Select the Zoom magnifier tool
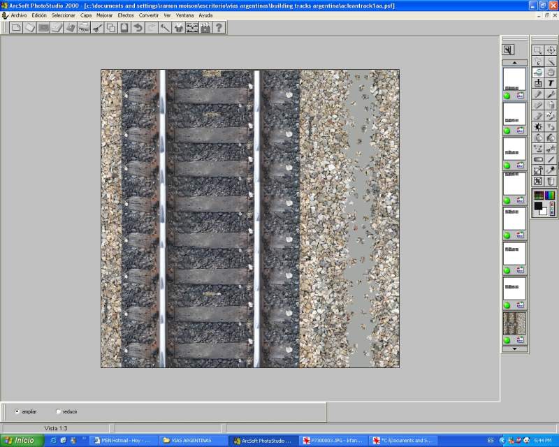The height and width of the screenshot is (447, 559). click(538, 72)
